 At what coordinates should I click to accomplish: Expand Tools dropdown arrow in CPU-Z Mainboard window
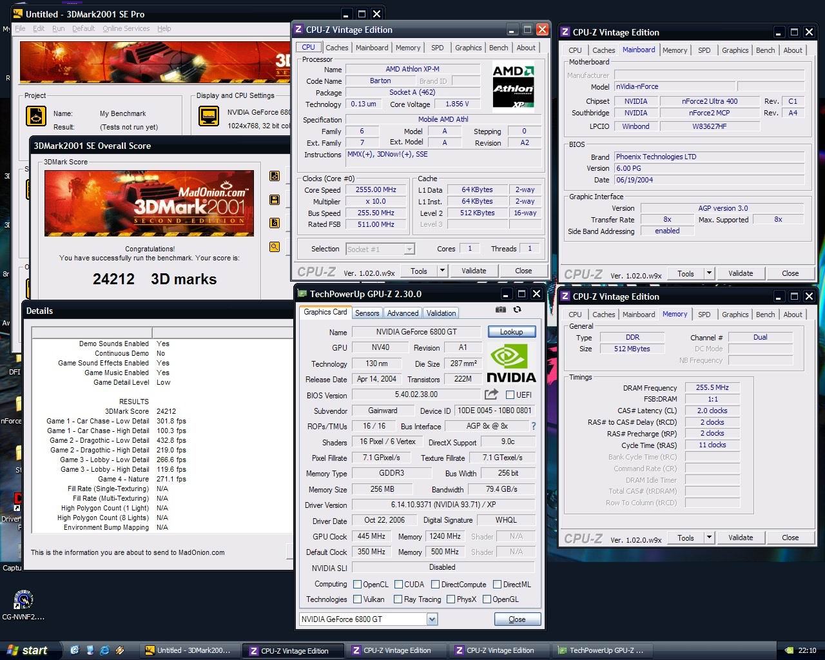709,273
